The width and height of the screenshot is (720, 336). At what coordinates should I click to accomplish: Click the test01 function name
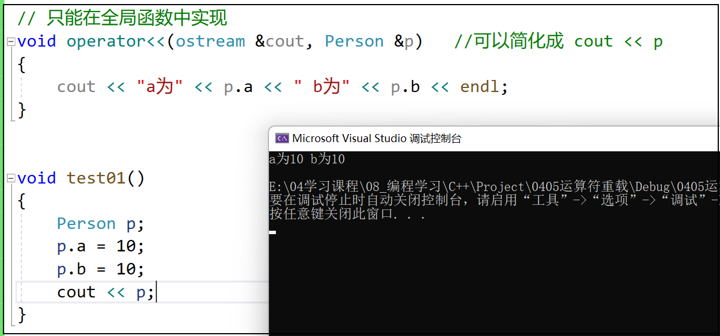(x=96, y=178)
